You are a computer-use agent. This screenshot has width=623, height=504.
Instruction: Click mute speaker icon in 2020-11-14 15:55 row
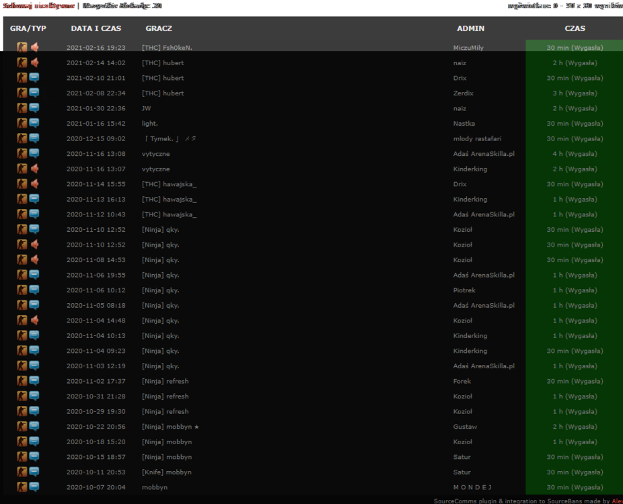(x=34, y=184)
